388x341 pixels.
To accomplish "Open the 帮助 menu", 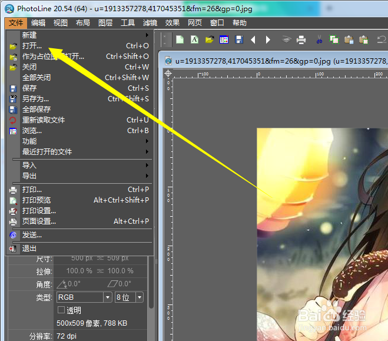I will [240, 23].
